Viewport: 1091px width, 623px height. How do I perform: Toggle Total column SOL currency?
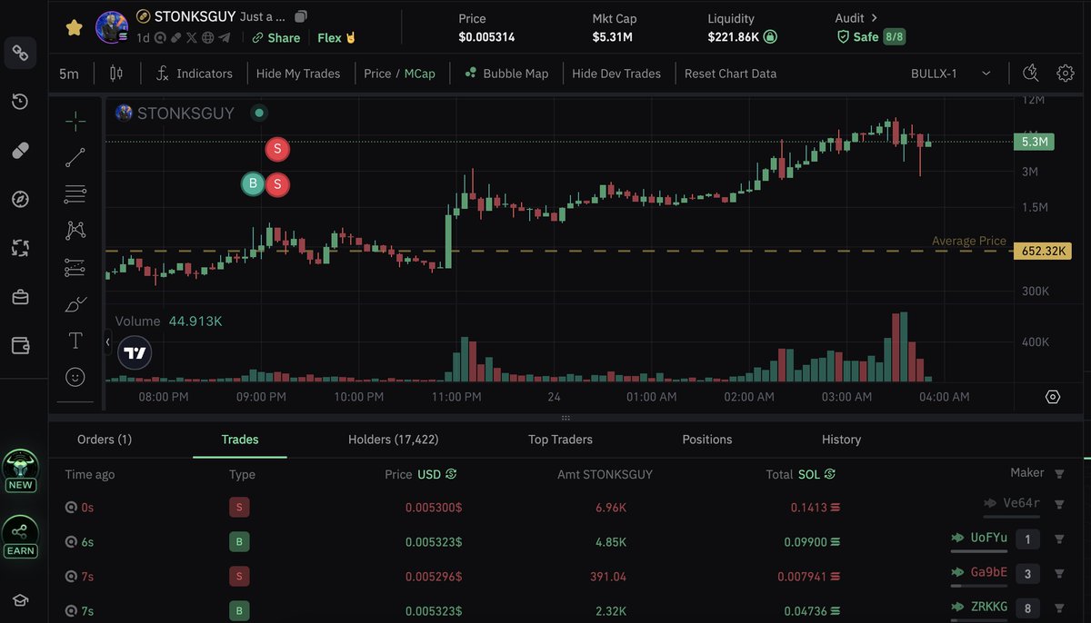tap(816, 474)
